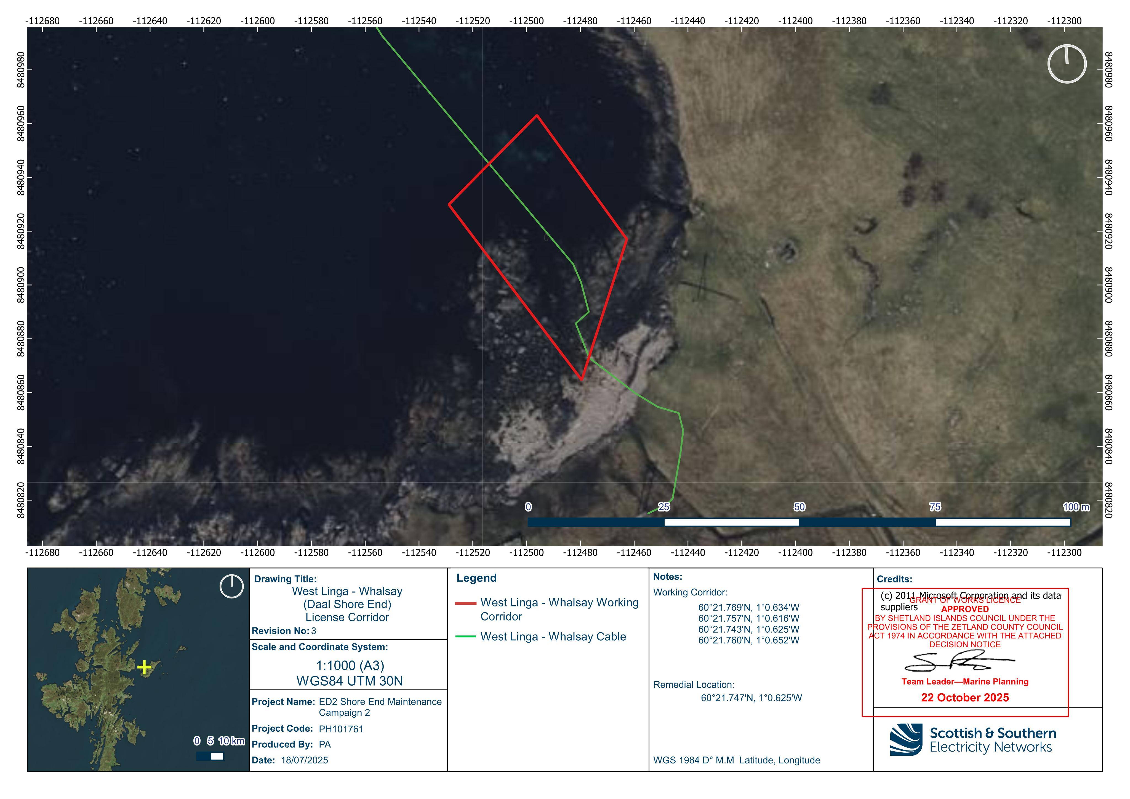Click the 'Notes:' heading
Image resolution: width=1130 pixels, height=799 pixels.
pos(667,576)
